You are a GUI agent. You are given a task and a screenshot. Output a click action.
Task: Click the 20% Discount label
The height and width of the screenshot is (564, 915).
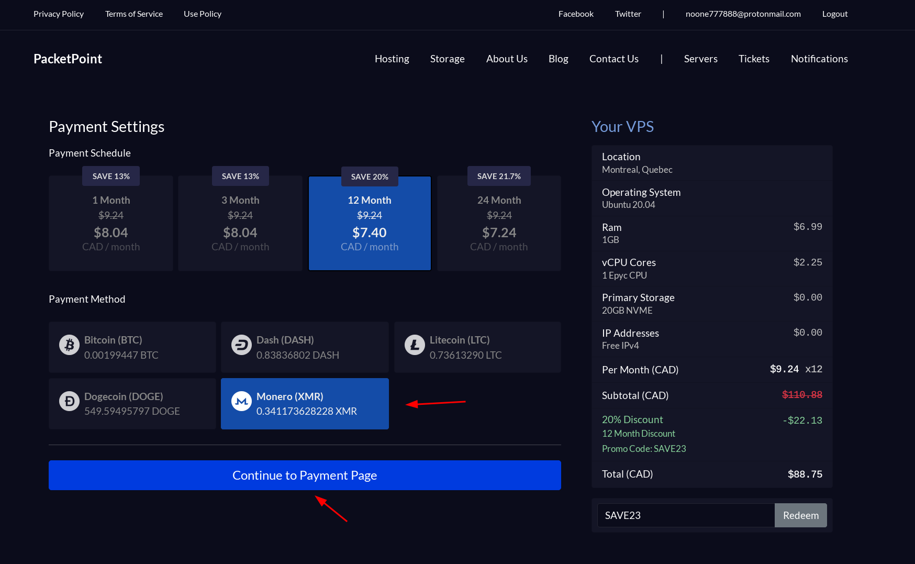[x=632, y=419]
